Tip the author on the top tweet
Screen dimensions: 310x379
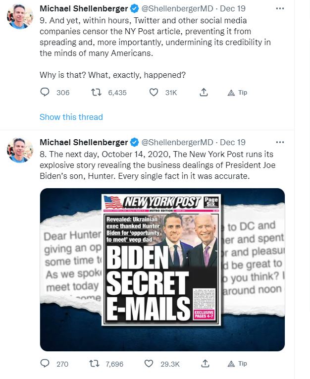[237, 93]
